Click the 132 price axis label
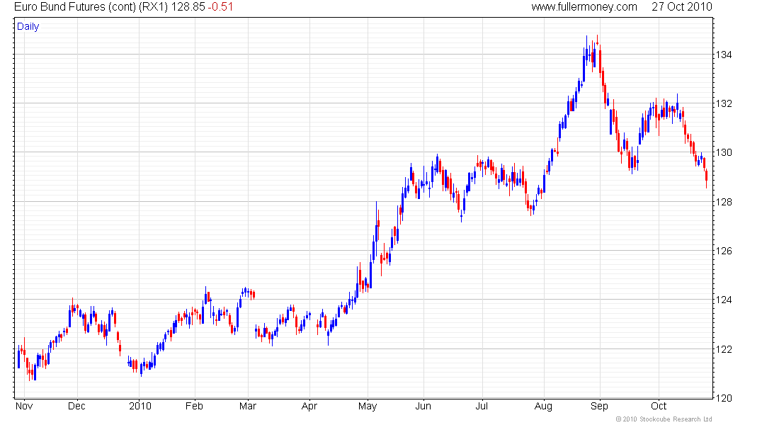 (724, 103)
